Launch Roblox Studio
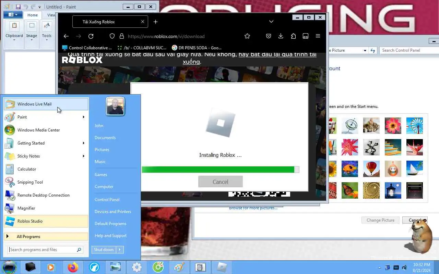The width and height of the screenshot is (439, 274). pos(46,221)
